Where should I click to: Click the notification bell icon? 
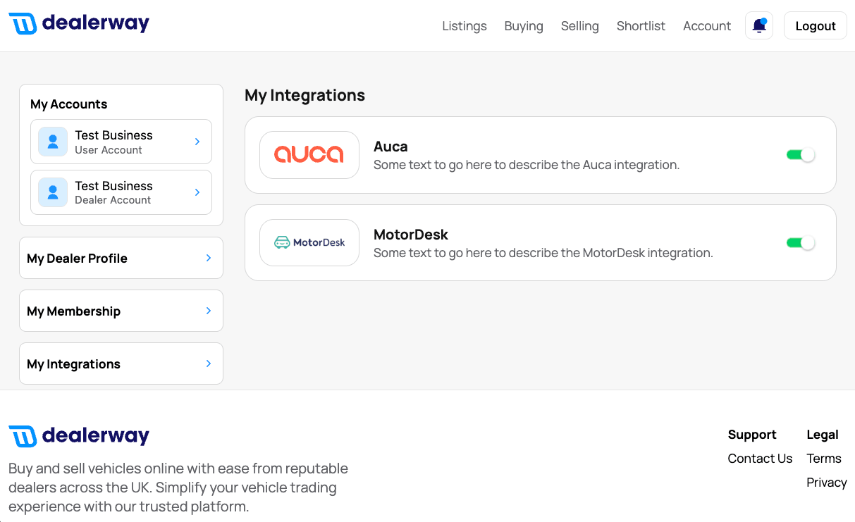[x=759, y=26]
